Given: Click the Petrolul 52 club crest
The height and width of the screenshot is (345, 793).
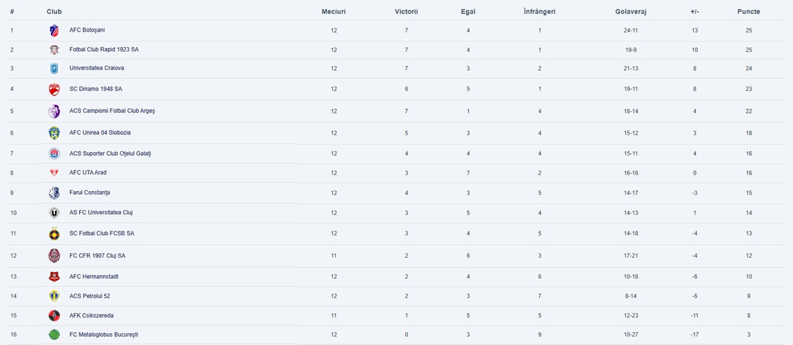Looking at the screenshot, I should pos(54,296).
